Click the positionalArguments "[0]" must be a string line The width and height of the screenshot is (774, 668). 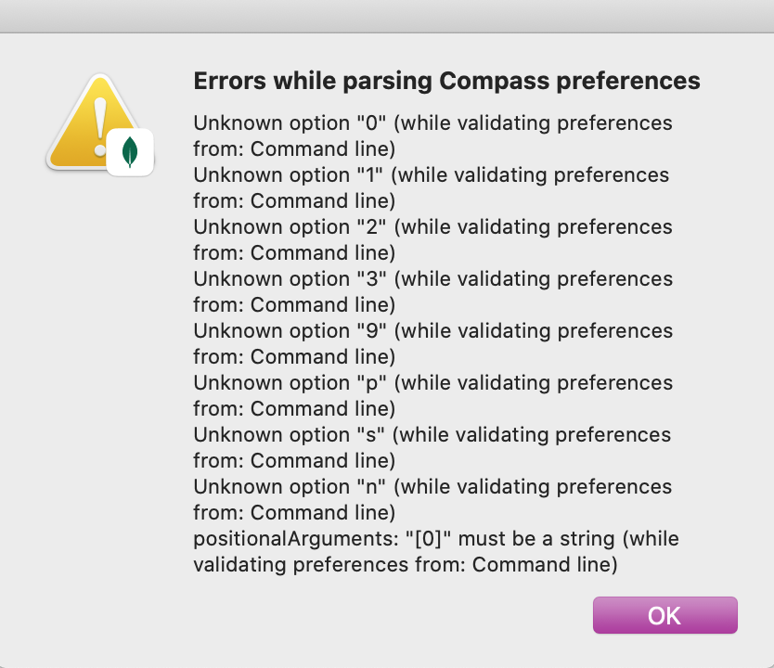tap(436, 539)
